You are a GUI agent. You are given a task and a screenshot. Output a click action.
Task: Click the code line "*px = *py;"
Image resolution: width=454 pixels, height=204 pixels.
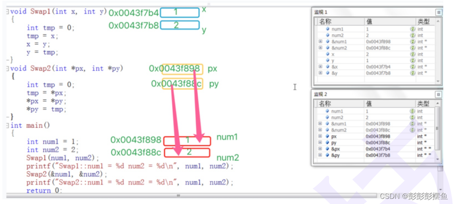47,101
